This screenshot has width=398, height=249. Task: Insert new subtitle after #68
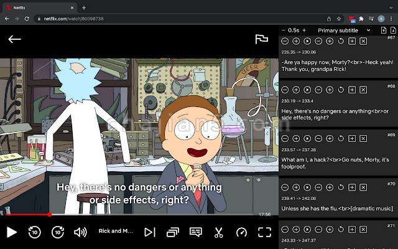click(352, 90)
